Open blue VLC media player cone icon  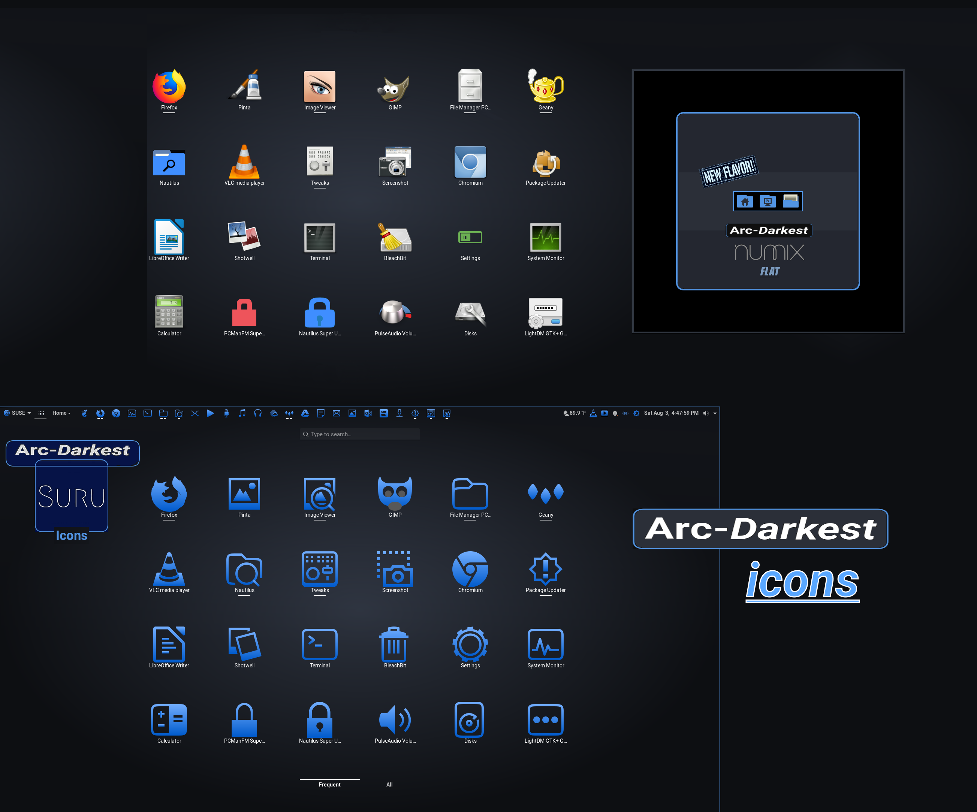click(x=169, y=569)
